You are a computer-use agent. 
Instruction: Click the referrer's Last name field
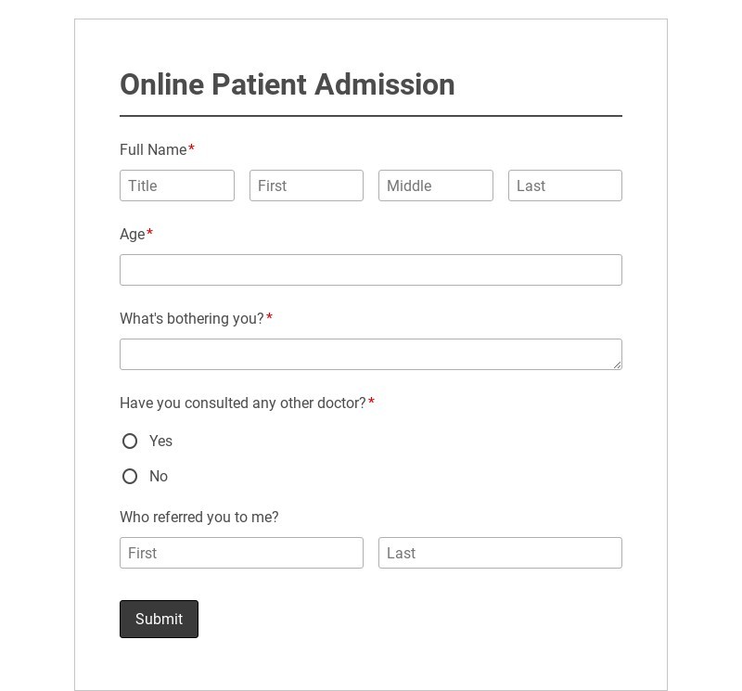click(500, 553)
